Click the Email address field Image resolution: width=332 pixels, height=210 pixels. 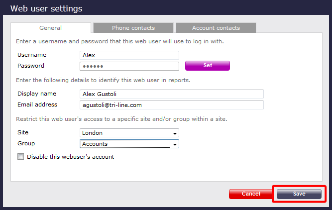pos(172,105)
